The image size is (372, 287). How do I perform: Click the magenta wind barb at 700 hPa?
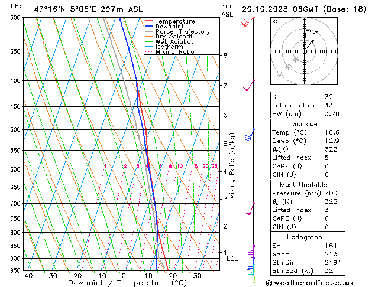[x=250, y=209]
